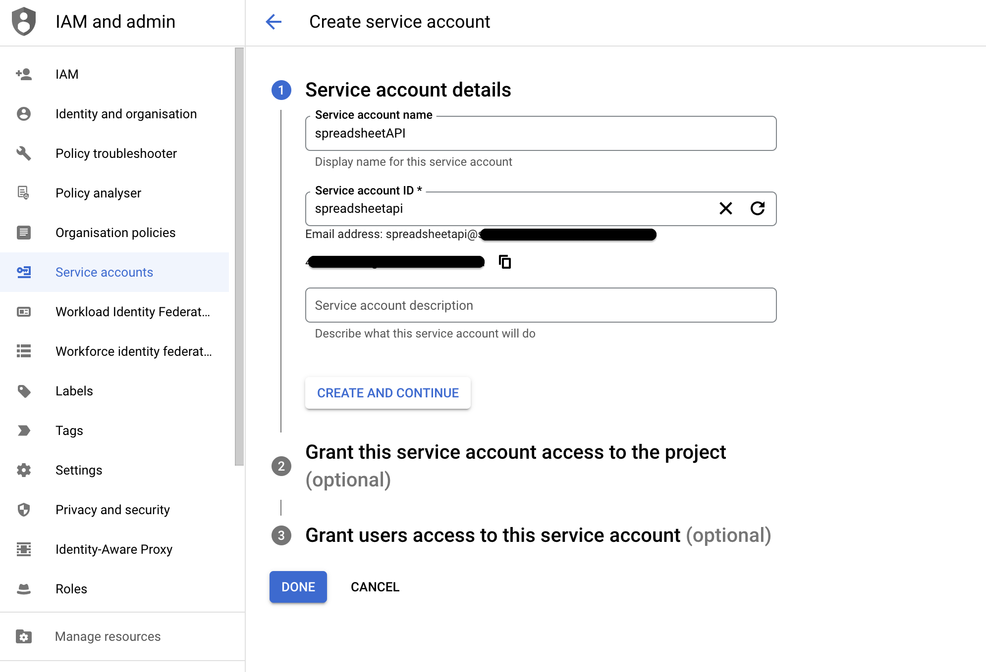Click the Service account description field
Viewport: 986px width, 672px height.
(x=540, y=305)
